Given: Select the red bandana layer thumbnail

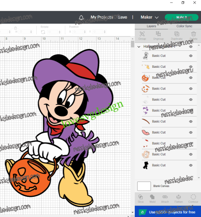Looking at the screenshot, I should click(145, 143).
